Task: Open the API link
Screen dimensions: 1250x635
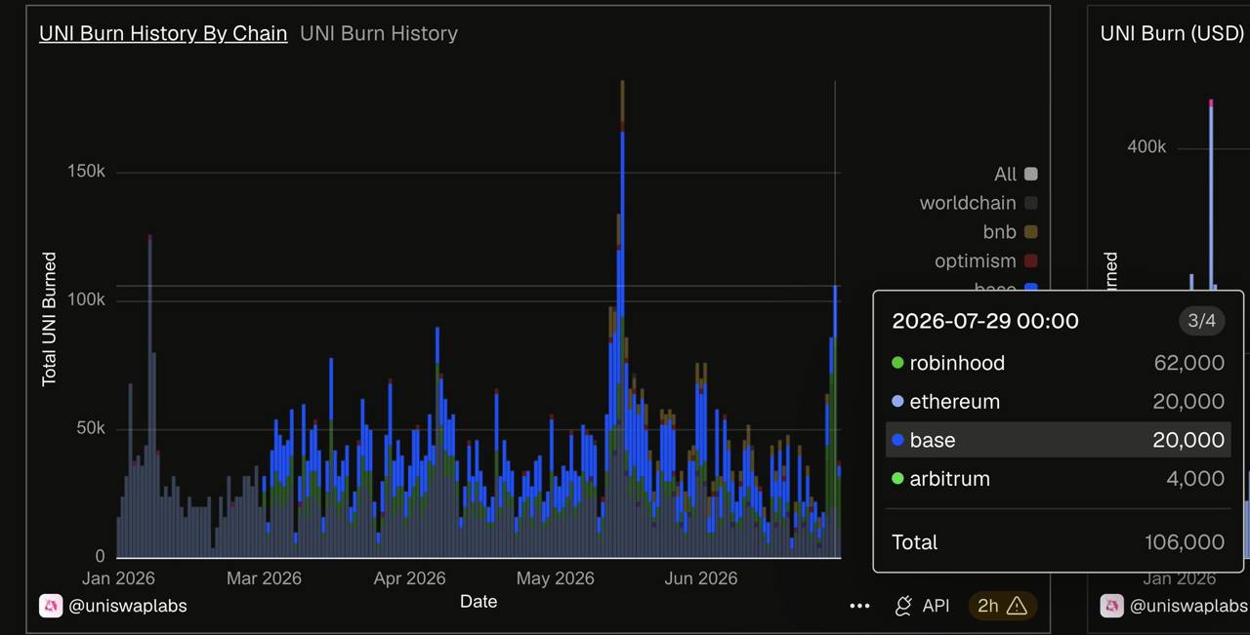Action: pyautogui.click(x=936, y=606)
